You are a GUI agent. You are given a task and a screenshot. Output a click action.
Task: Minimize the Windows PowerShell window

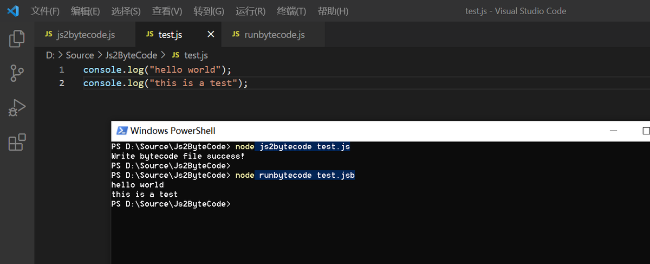tap(613, 131)
